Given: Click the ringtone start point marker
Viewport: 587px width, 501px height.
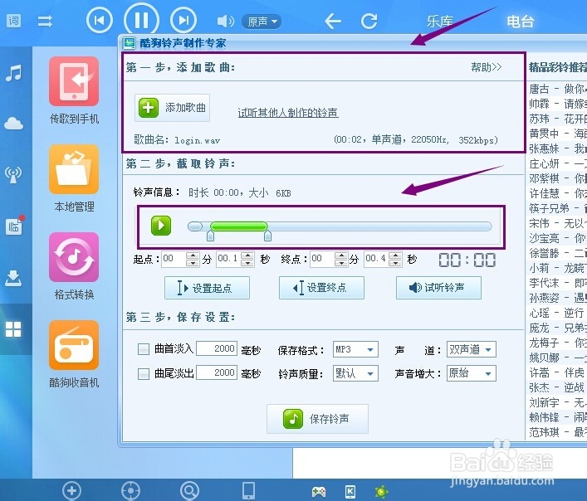Looking at the screenshot, I should (x=210, y=236).
